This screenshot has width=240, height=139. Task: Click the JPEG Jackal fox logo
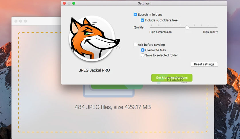[x=94, y=38]
